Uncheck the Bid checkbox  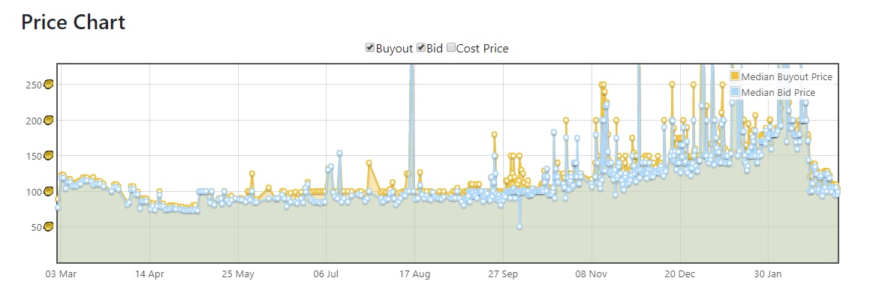tap(421, 48)
